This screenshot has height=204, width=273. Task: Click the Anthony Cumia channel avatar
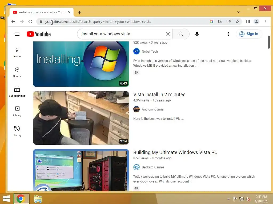(136, 109)
